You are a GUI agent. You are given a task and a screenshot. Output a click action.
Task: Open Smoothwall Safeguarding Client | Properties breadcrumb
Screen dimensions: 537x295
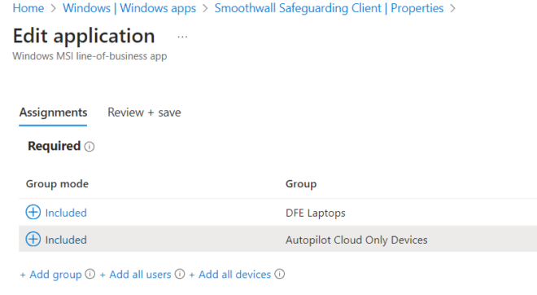click(329, 8)
